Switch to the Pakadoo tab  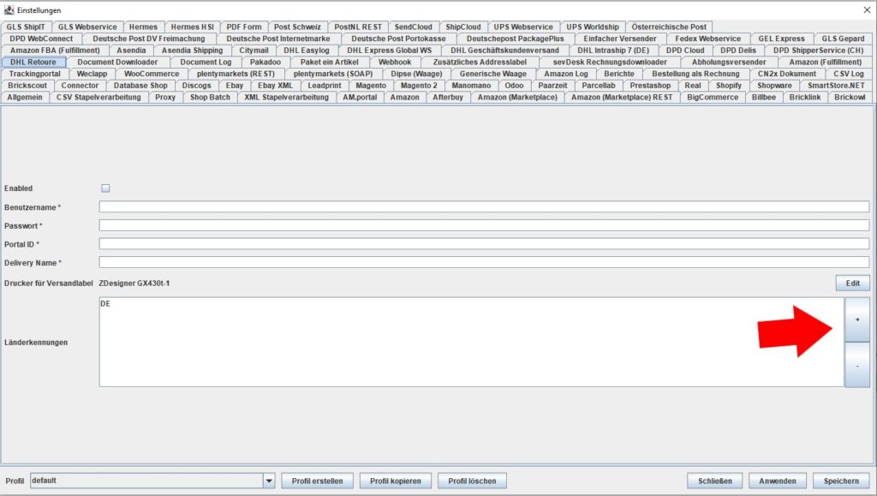coord(265,62)
